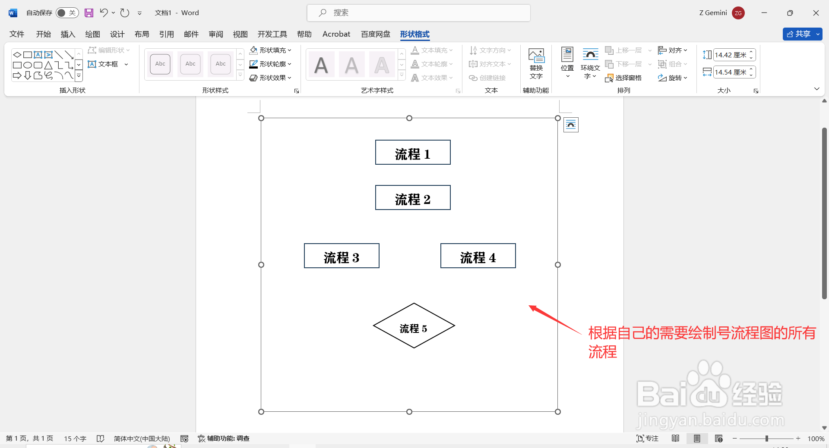Apply the third Abc shape style thumbnail
The image size is (829, 448).
pyautogui.click(x=221, y=64)
